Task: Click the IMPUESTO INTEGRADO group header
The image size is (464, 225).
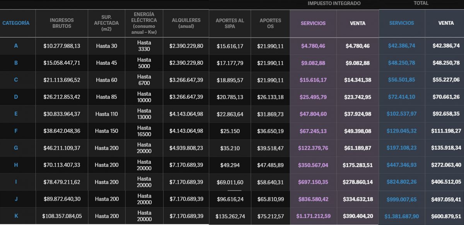Action: [334, 3]
